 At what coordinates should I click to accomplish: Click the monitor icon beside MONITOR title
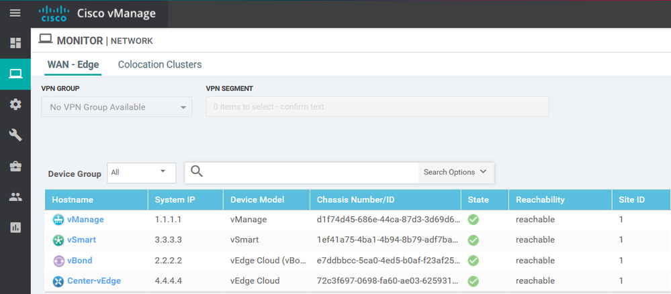click(x=46, y=40)
